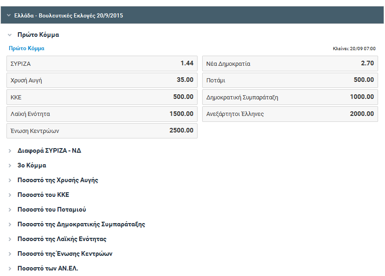Expand Ποσοστό της Δημοκρατικής Συμπαράταξης chevron

[10, 224]
